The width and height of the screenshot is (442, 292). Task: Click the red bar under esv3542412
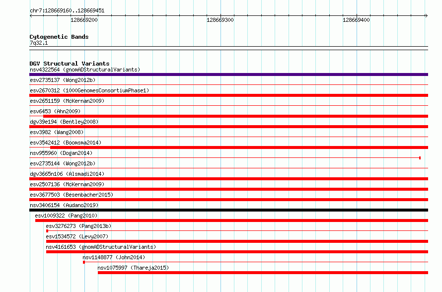(239, 147)
